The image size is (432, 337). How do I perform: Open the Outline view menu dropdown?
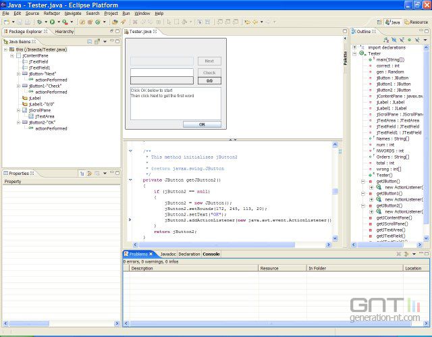coord(425,40)
